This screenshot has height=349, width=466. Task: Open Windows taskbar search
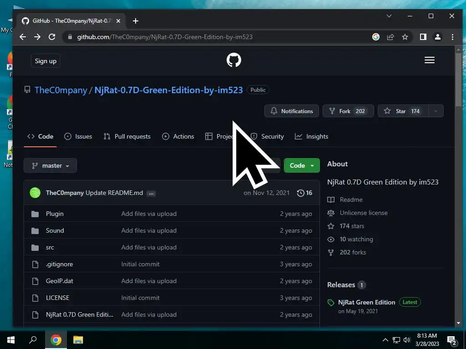(33, 340)
